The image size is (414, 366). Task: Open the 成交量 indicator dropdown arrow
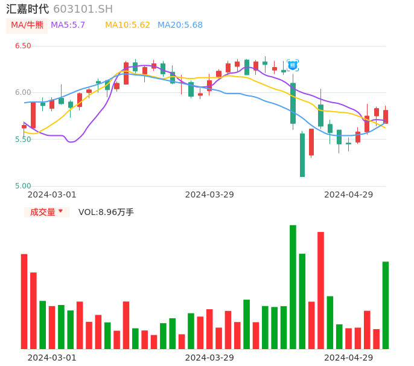coord(60,211)
